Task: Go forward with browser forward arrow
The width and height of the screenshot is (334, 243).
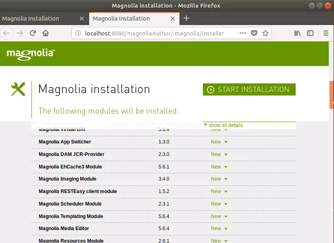Action: click(20, 33)
